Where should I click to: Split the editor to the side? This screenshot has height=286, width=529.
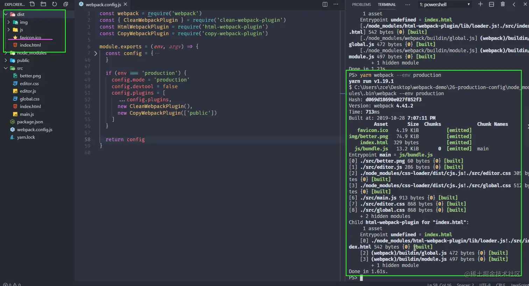tap(325, 4)
